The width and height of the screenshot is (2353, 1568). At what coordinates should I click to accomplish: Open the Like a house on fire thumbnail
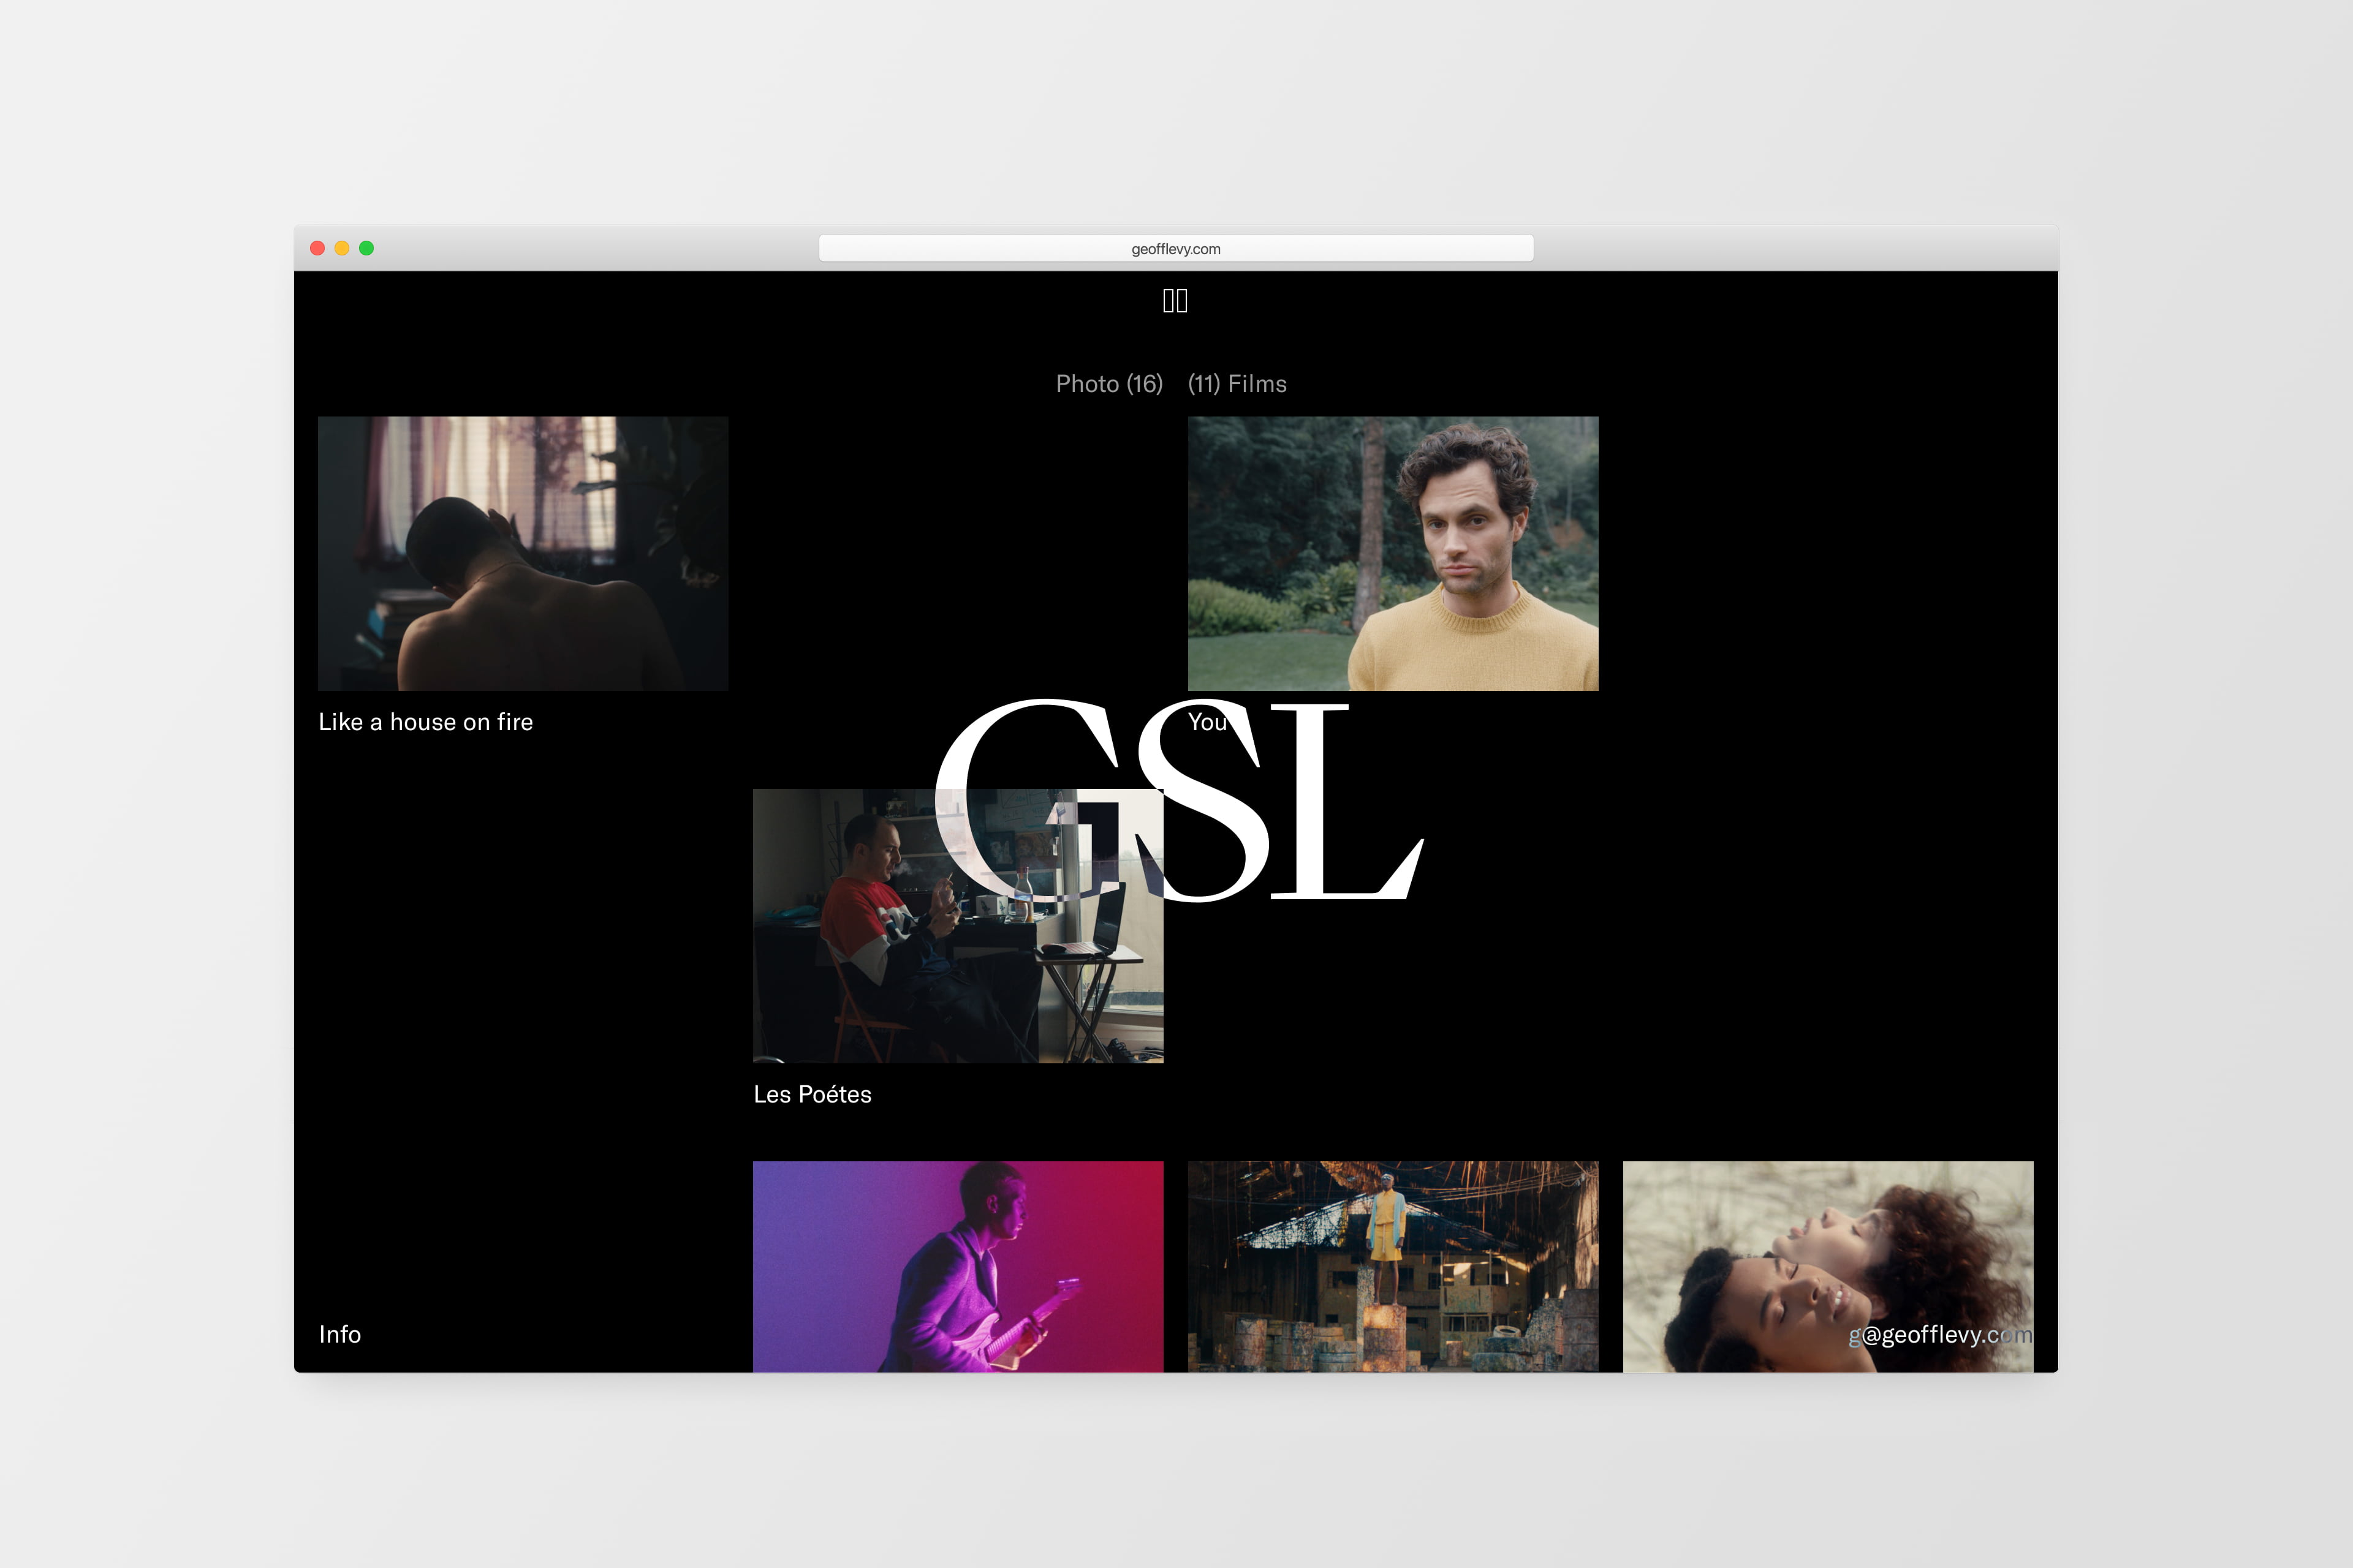[x=522, y=553]
